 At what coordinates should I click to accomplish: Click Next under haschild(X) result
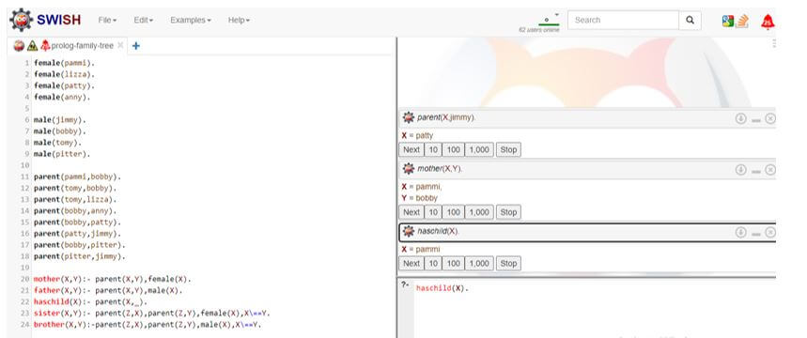pyautogui.click(x=411, y=264)
